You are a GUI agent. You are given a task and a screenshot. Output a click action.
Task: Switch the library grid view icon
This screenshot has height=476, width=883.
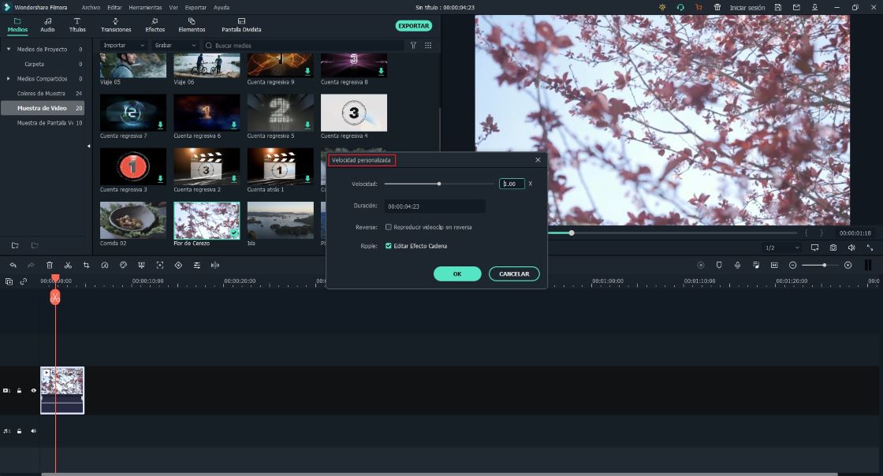tap(428, 45)
